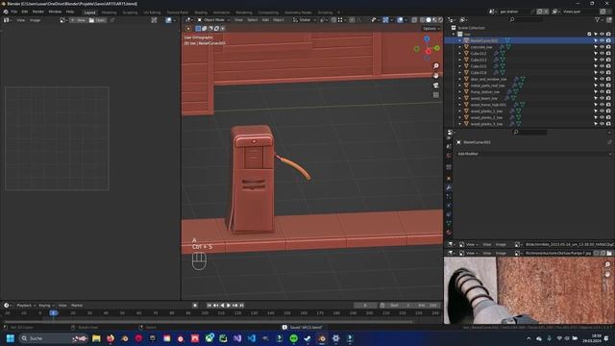
Task: Click the play animation button
Action: click(x=229, y=306)
